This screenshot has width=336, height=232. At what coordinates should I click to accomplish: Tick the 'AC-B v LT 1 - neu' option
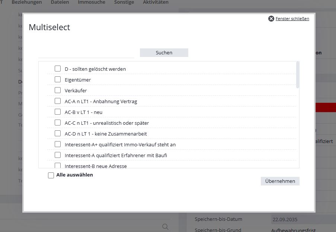(58, 112)
